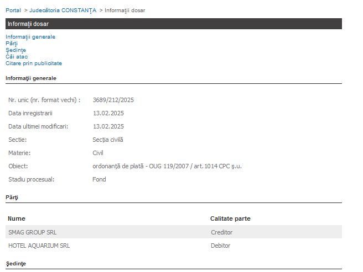363x272 pixels.
Task: Click the Fond procedural stage value
Action: tap(99, 179)
